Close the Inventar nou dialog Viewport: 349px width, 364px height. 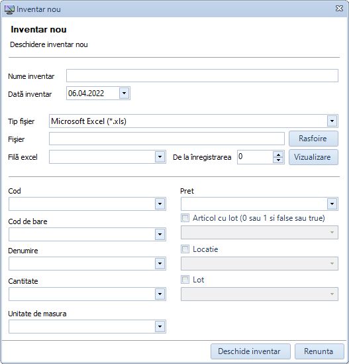(x=339, y=9)
